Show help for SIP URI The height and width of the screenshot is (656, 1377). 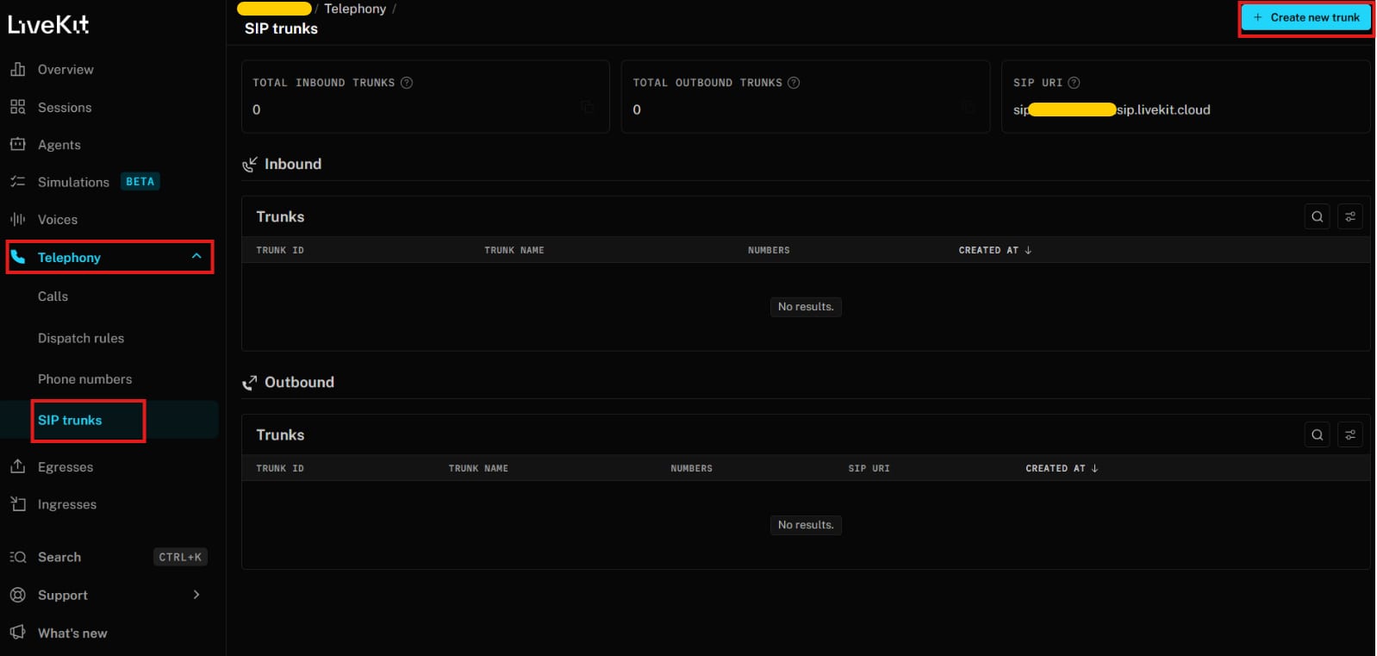point(1074,83)
